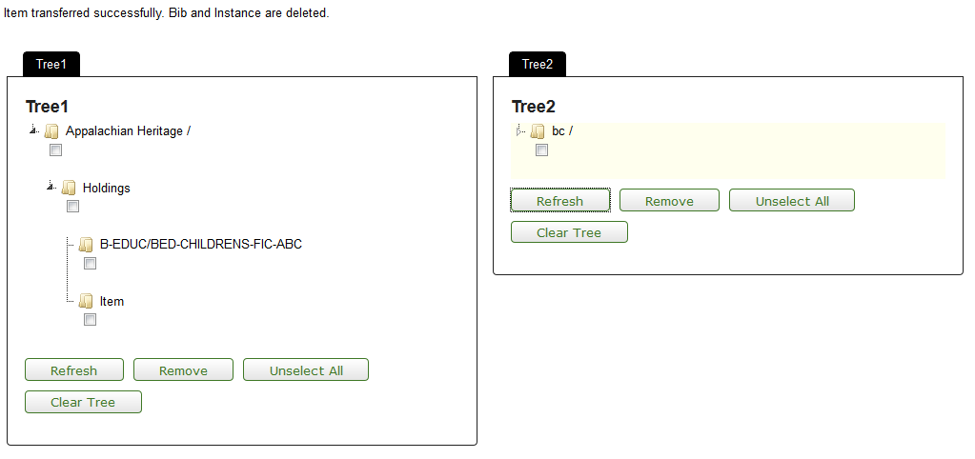This screenshot has height=459, width=975.
Task: Tick the bc checkbox in Tree2
Action: [542, 150]
